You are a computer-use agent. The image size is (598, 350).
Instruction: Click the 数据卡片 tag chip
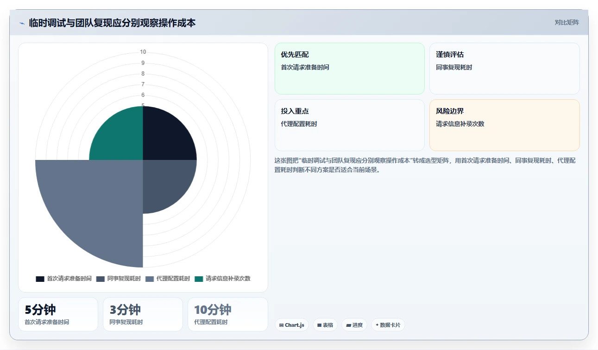388,325
